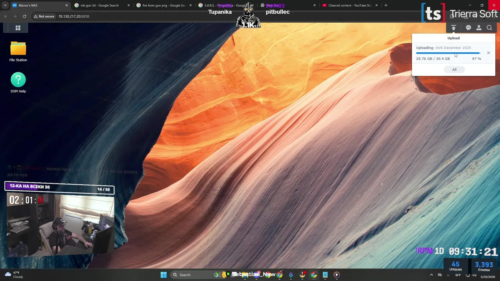Click the Not secure site info badge
This screenshot has height=281, width=500.
point(44,16)
